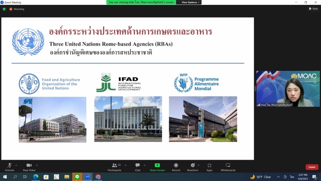Open Whiteboards
321x181 pixels.
[x=228, y=167]
